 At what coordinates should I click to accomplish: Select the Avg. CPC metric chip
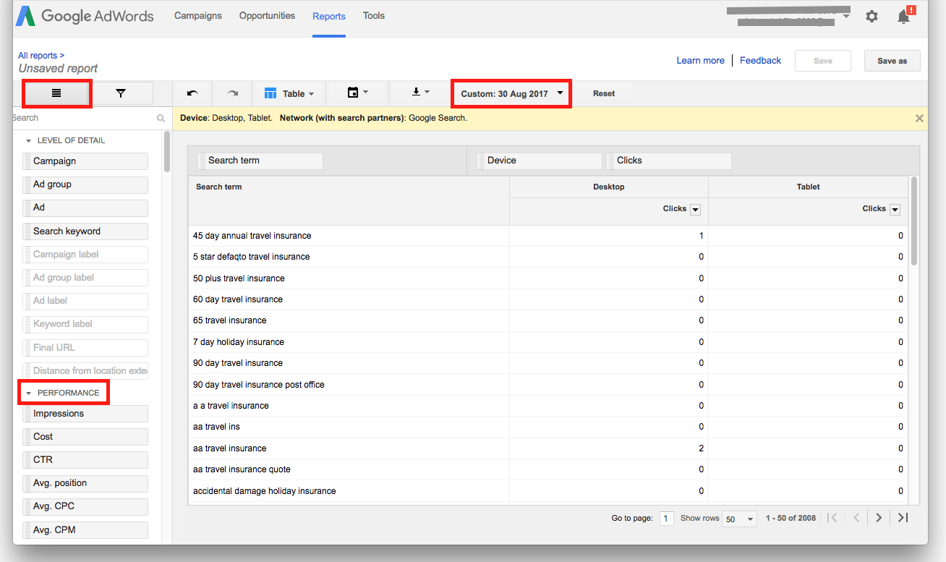[x=86, y=506]
